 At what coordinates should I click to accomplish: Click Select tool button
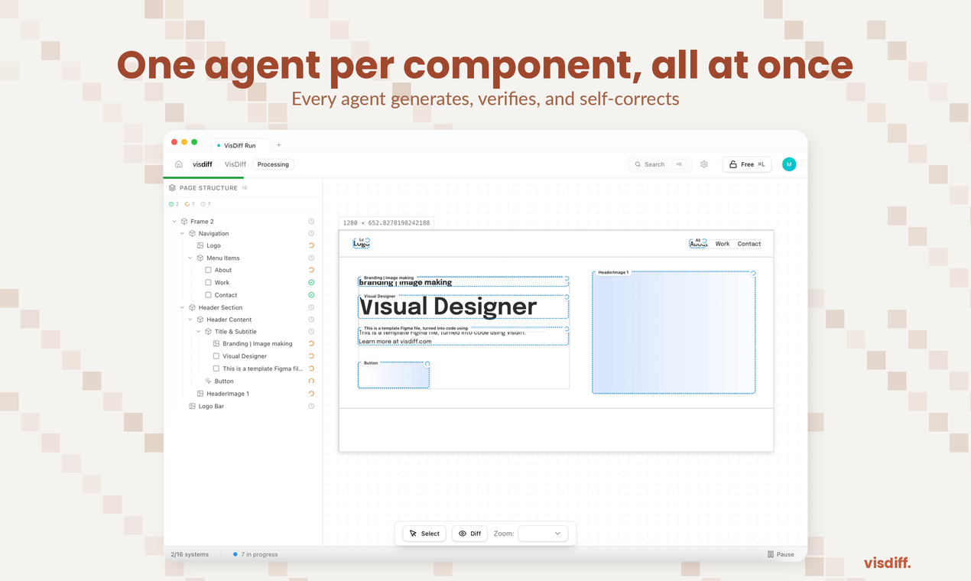tap(424, 534)
